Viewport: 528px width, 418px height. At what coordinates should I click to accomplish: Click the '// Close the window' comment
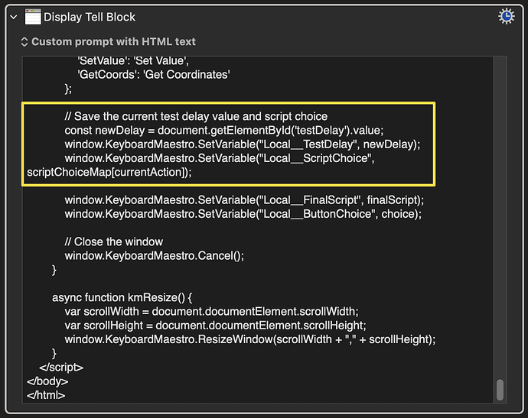(114, 241)
